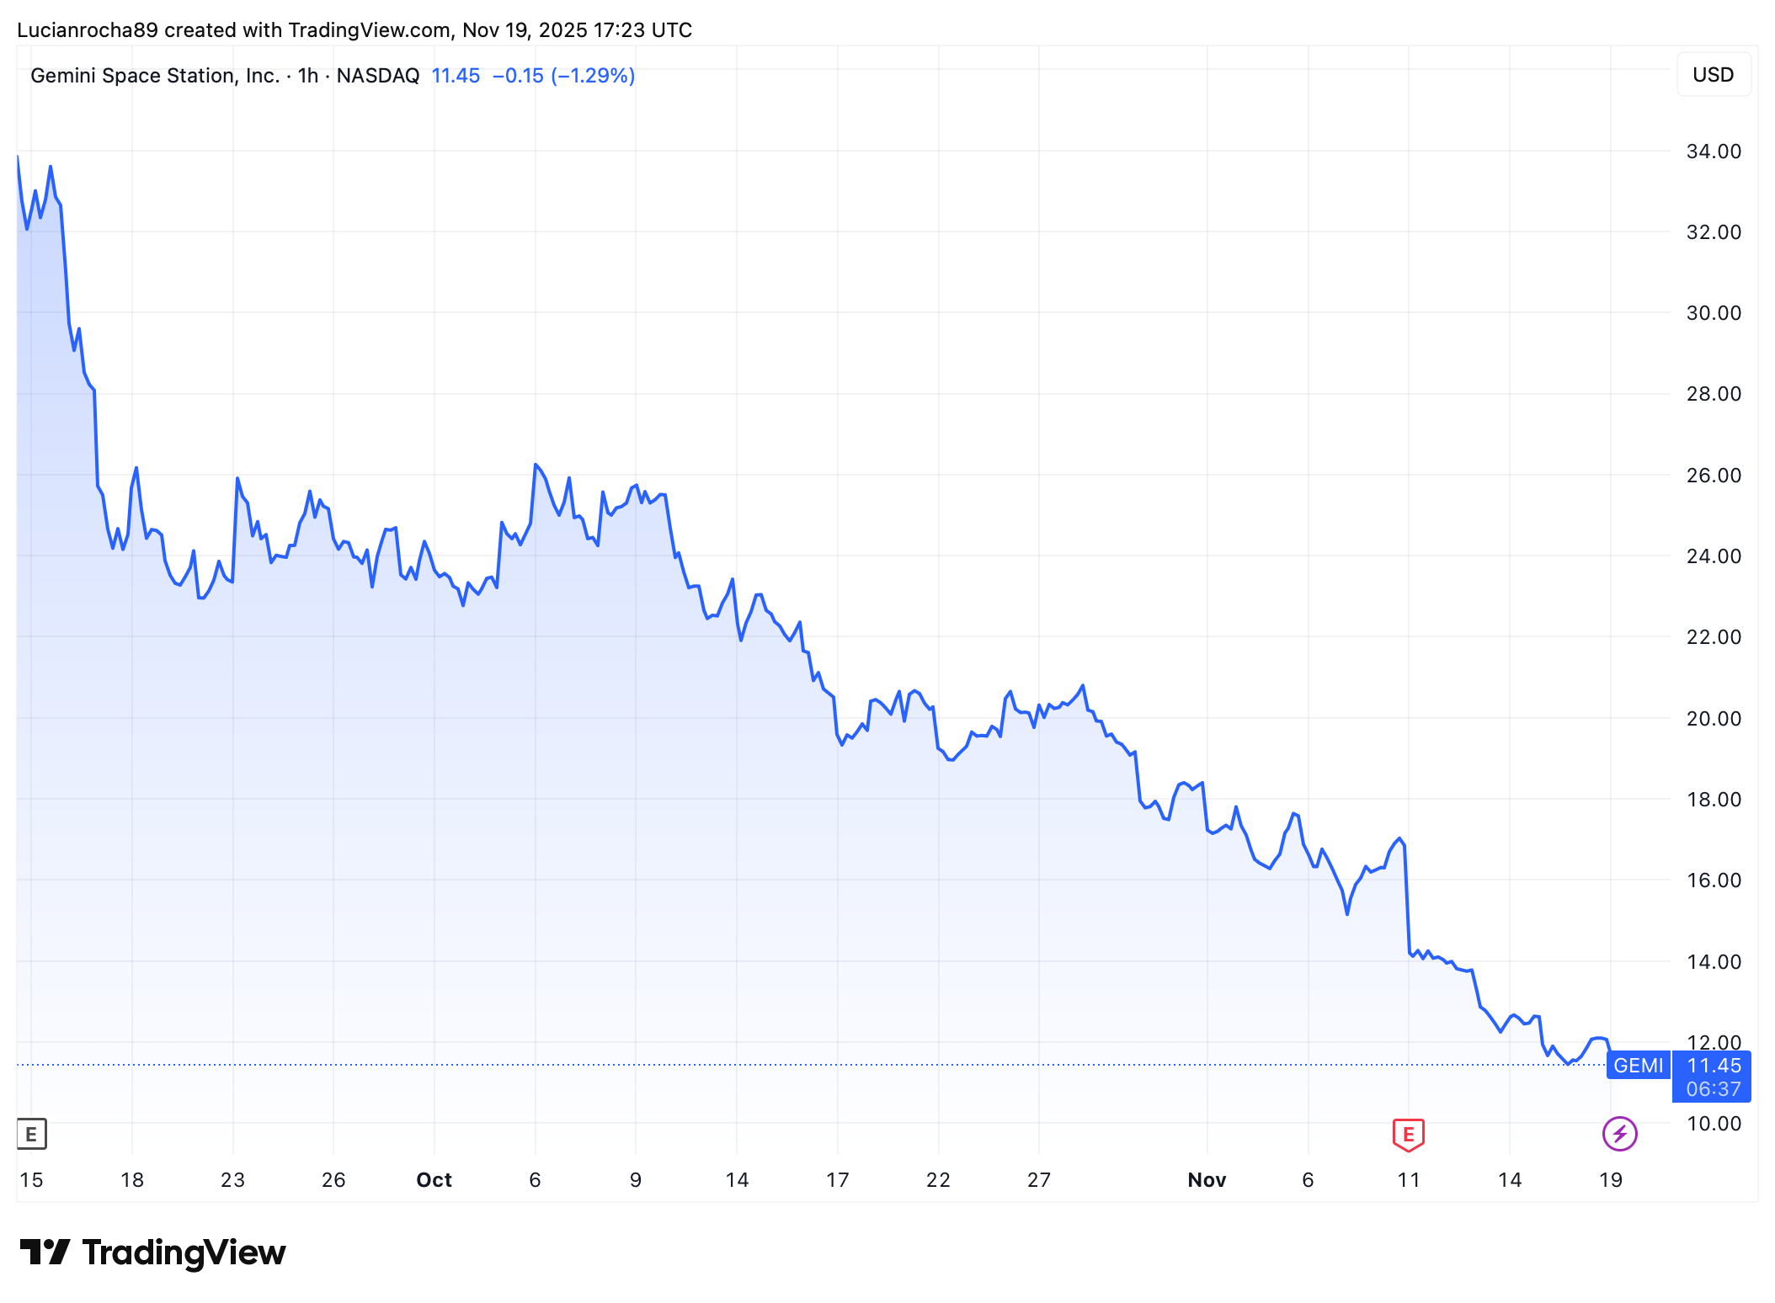Click the 20.00 price scale label
1775x1303 pixels.
[1714, 719]
